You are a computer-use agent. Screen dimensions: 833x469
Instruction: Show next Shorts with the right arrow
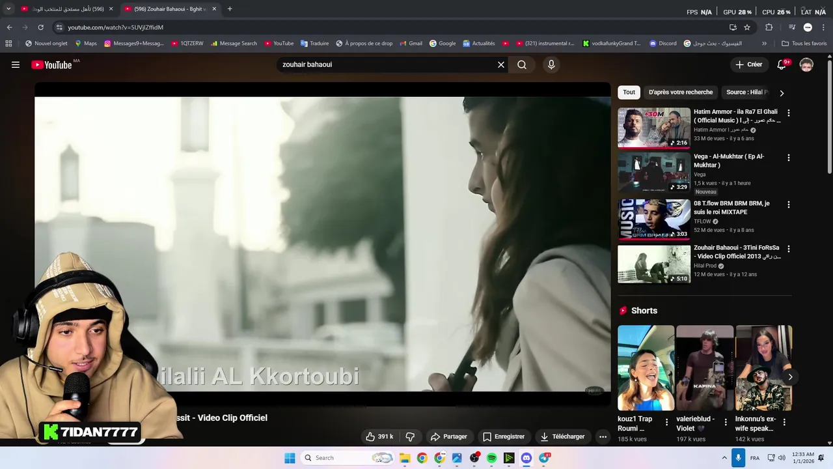pyautogui.click(x=790, y=377)
